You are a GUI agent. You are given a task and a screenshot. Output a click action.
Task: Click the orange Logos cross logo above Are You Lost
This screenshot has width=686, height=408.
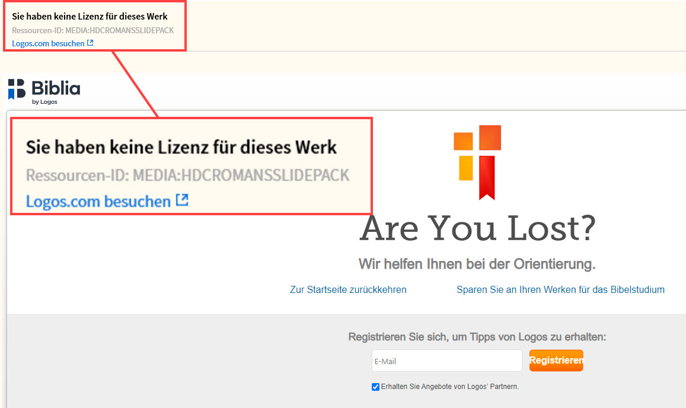(477, 162)
